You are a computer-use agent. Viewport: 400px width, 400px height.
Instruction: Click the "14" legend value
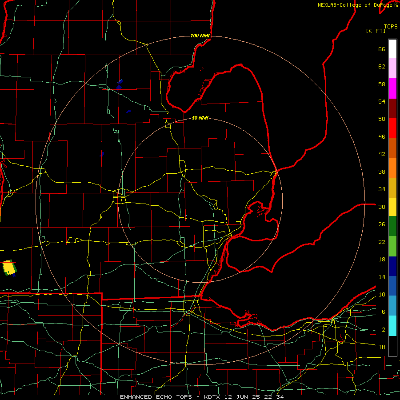[382, 277]
